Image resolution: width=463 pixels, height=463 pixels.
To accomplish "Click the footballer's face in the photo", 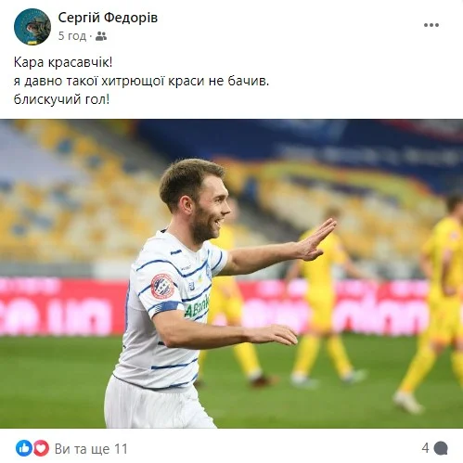I will pyautogui.click(x=211, y=211).
